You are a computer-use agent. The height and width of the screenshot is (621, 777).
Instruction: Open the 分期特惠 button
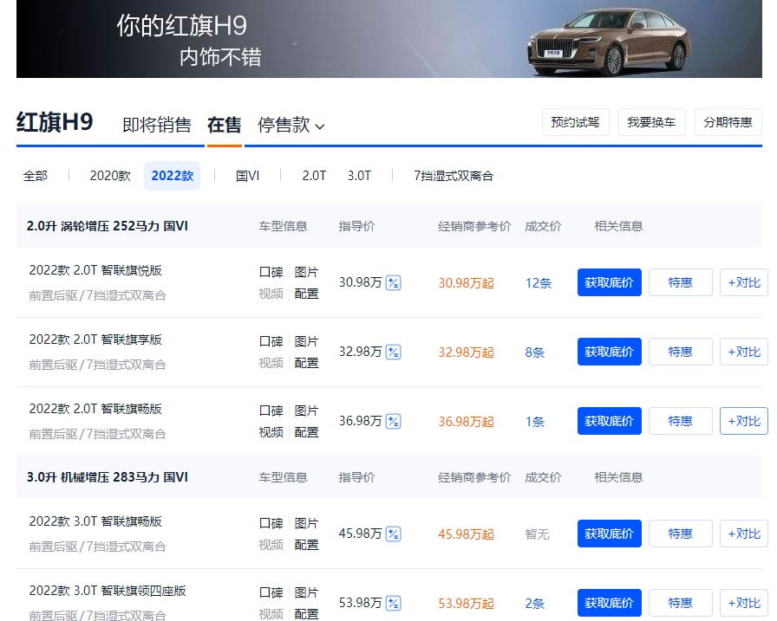728,122
